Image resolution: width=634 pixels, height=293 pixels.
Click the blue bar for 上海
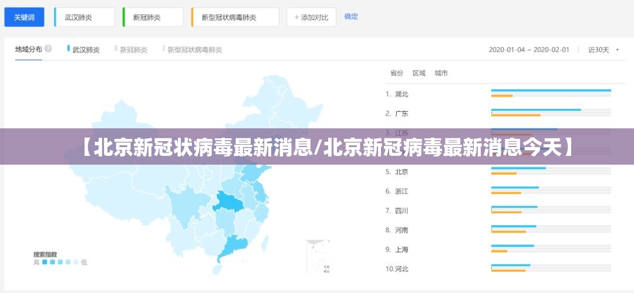(512, 246)
